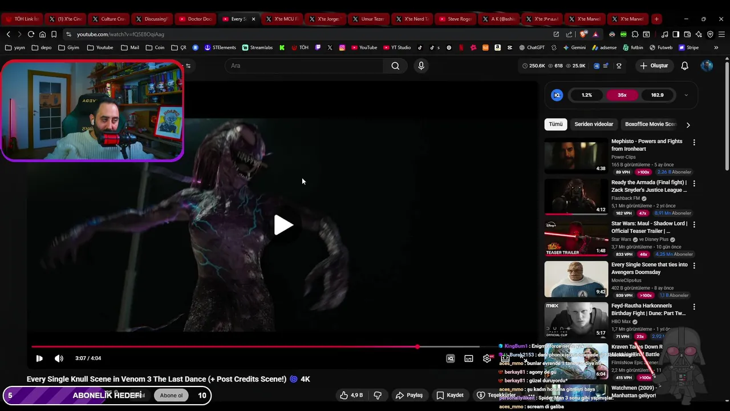Reload the YouTube page
The image size is (730, 411).
coord(31,34)
